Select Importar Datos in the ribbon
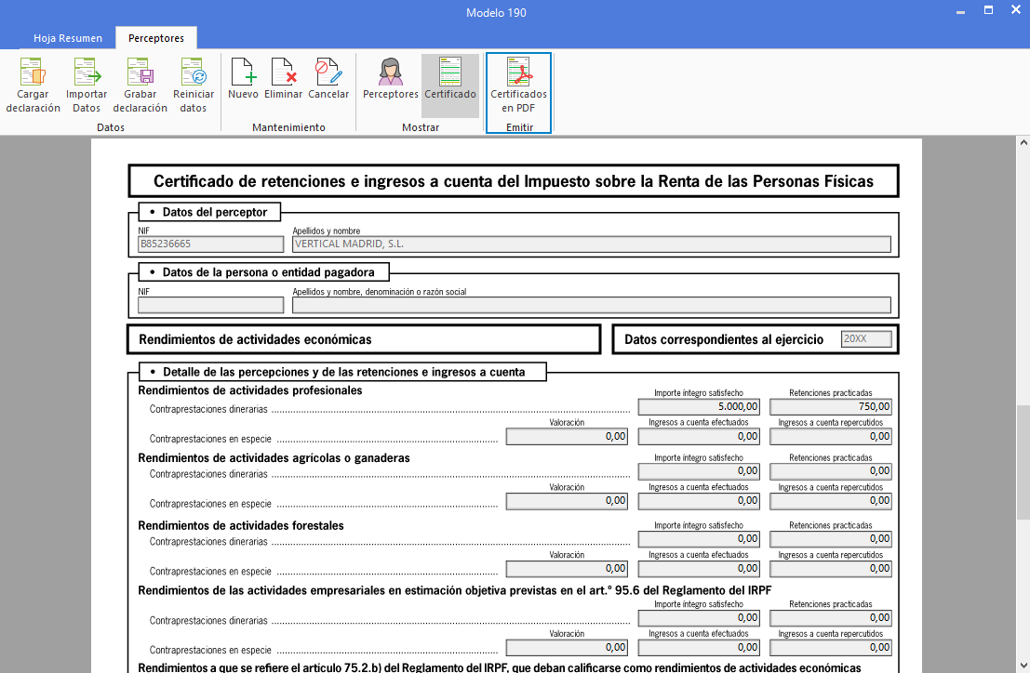Screen dimensions: 1030x673 click(x=87, y=84)
